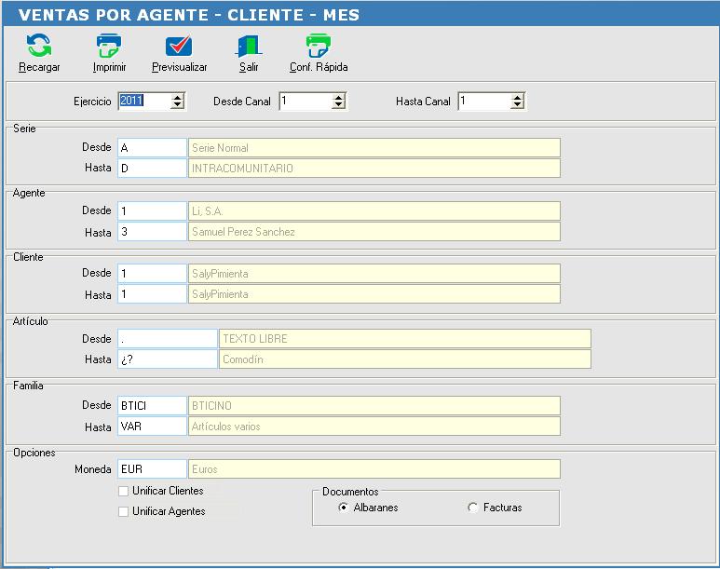This screenshot has height=569, width=720.
Task: Decrease Desde Canal with down arrow
Action: [x=338, y=105]
